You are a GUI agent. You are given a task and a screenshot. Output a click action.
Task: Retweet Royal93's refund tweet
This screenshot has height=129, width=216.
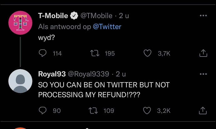coord(93,111)
